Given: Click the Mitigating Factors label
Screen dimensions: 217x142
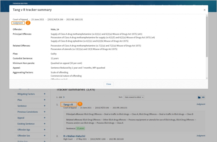Looking at the screenshot, I should point(26,94).
